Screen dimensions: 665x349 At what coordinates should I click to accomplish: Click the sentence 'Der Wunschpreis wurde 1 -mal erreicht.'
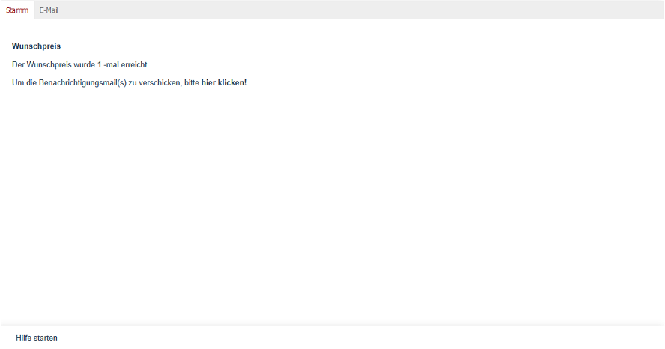[x=80, y=65]
